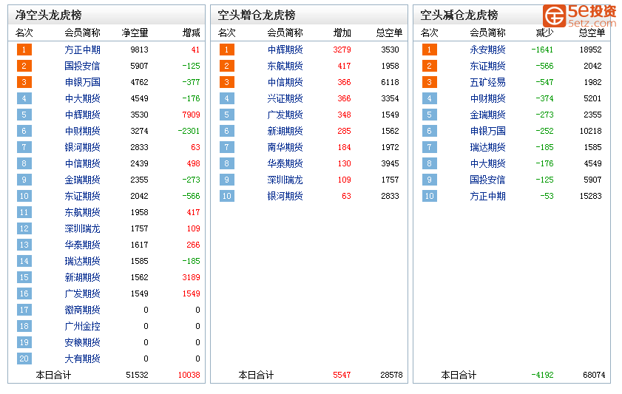Screen dimensions: 622x394
Task: Open 中财期货 in the 净空头龙虎榜 table
Action: pos(83,131)
